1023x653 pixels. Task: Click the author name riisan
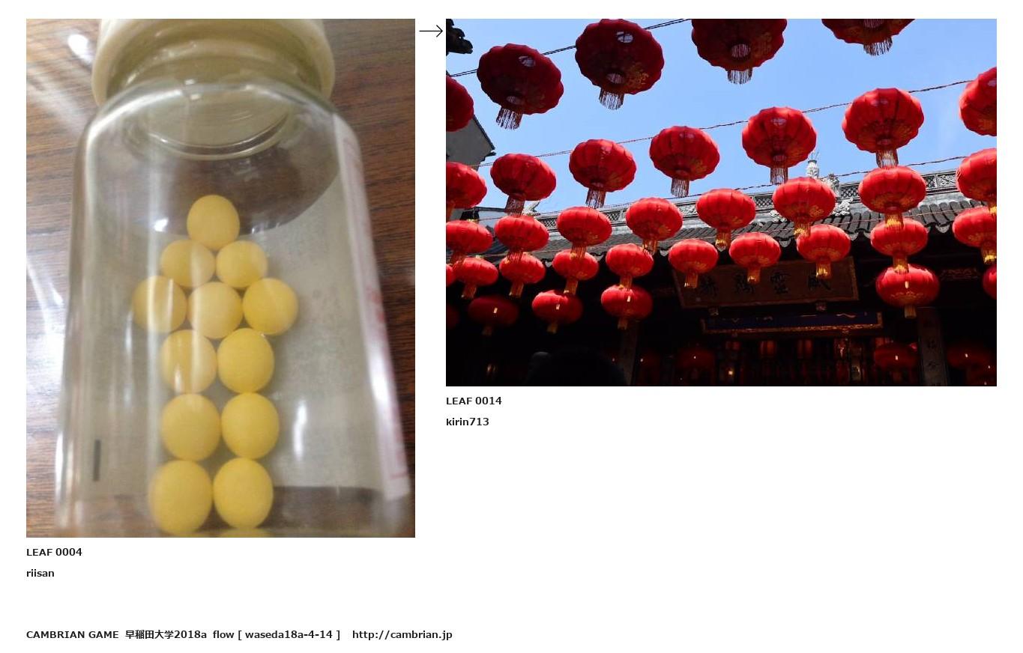coord(40,573)
